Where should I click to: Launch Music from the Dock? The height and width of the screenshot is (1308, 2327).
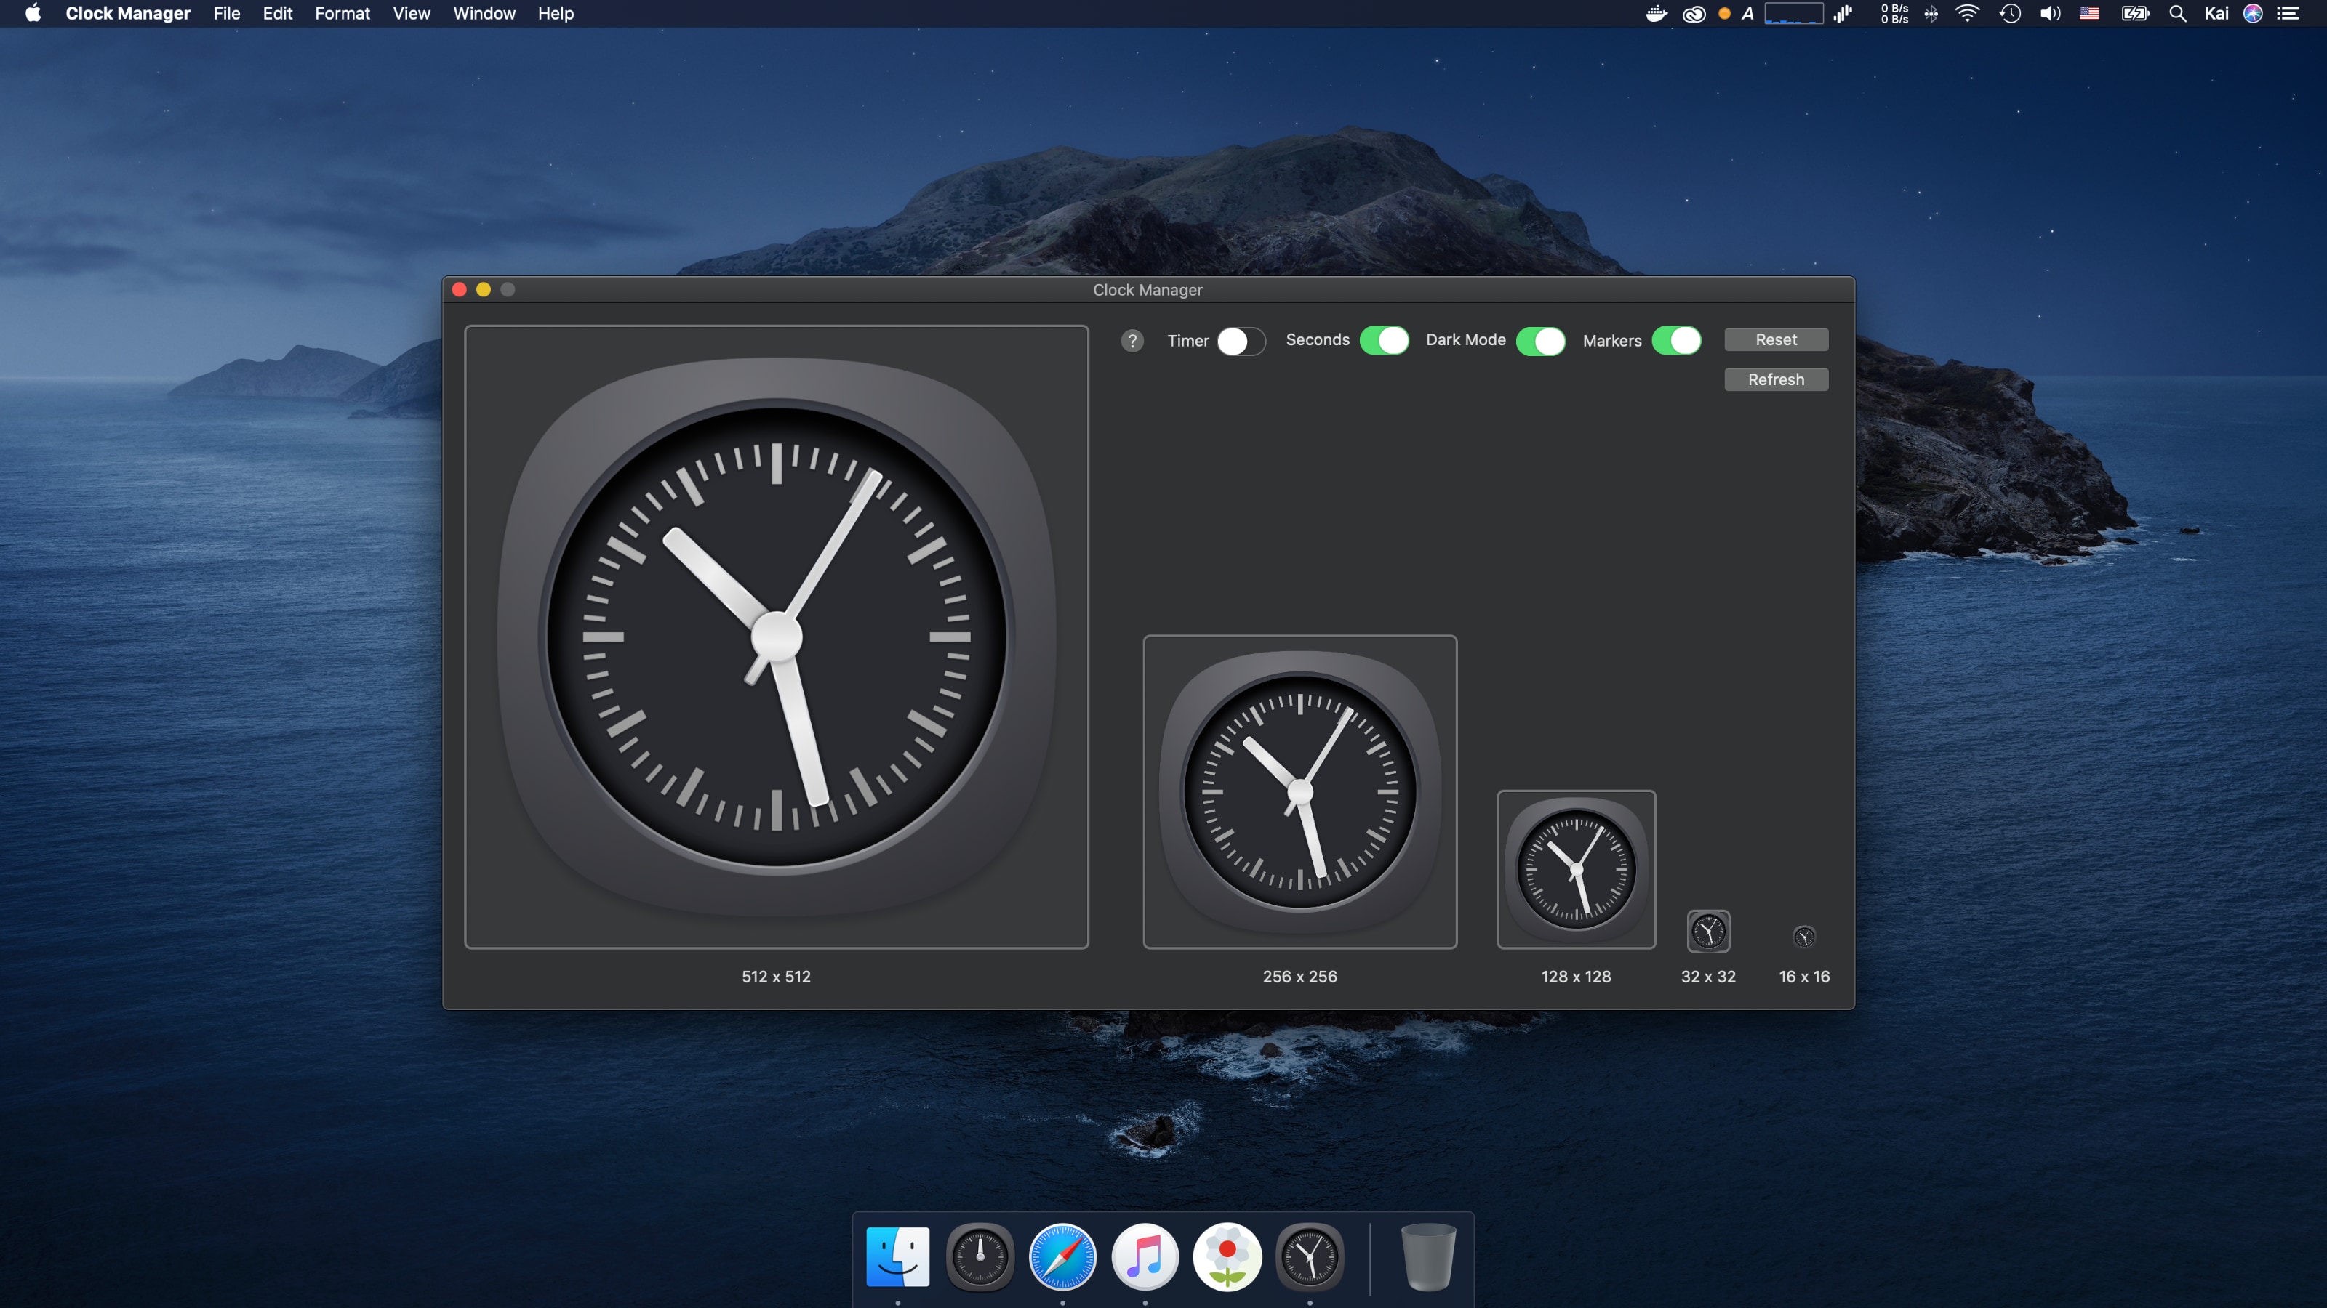(1145, 1256)
